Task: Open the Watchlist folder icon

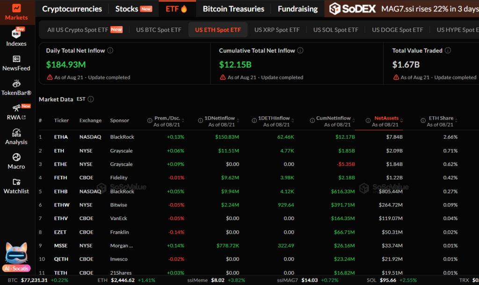Action: pyautogui.click(x=16, y=182)
